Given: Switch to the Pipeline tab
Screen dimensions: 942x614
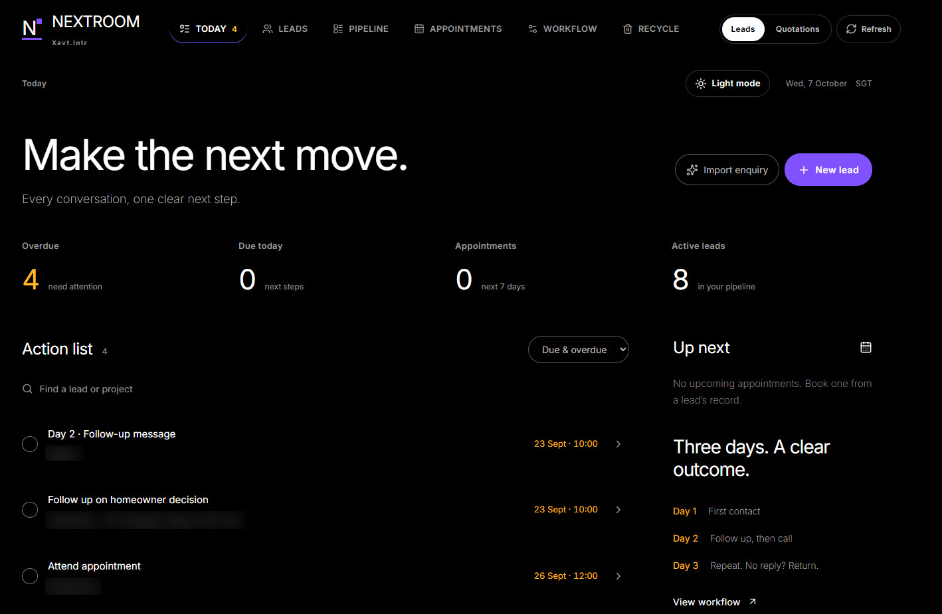Looking at the screenshot, I should click(x=361, y=29).
